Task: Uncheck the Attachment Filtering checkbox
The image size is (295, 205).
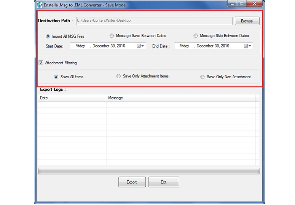Action: click(x=41, y=63)
